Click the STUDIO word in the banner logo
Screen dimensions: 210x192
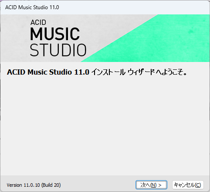point(58,50)
